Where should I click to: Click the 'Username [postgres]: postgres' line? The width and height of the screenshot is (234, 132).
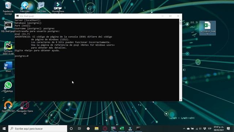coord(35,29)
